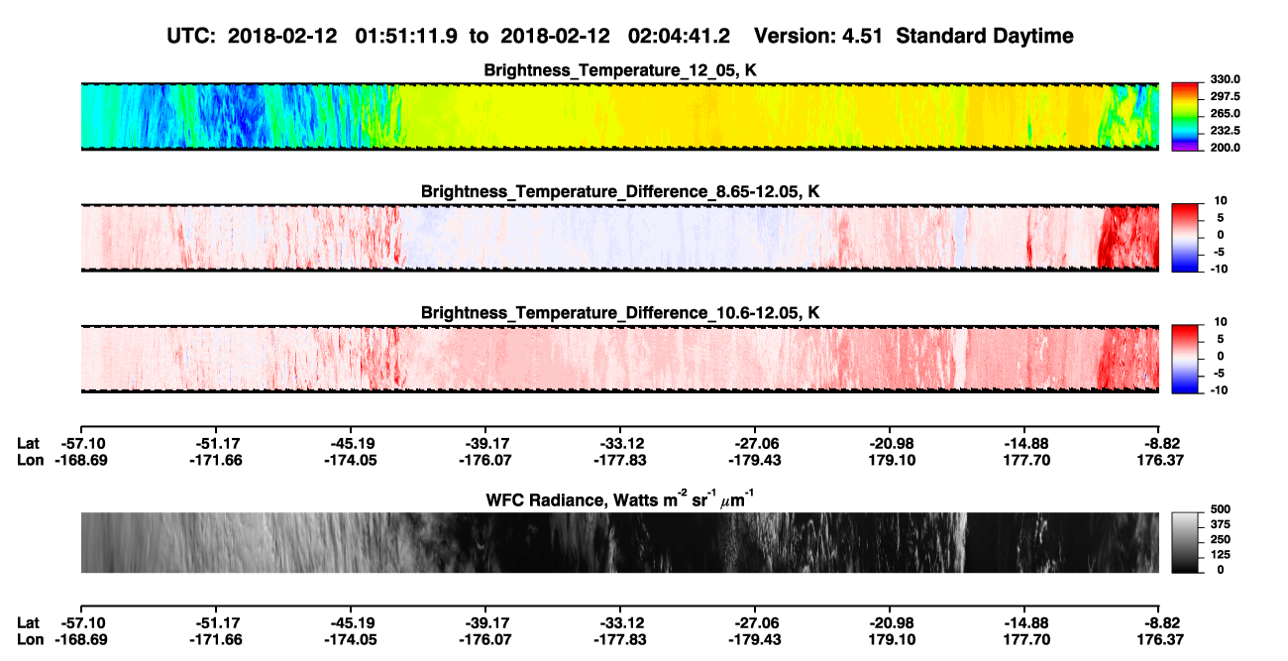This screenshot has height=661, width=1288.
Task: Click longitude 179.10 under the 10.6-12.05 panel
Action: [890, 460]
